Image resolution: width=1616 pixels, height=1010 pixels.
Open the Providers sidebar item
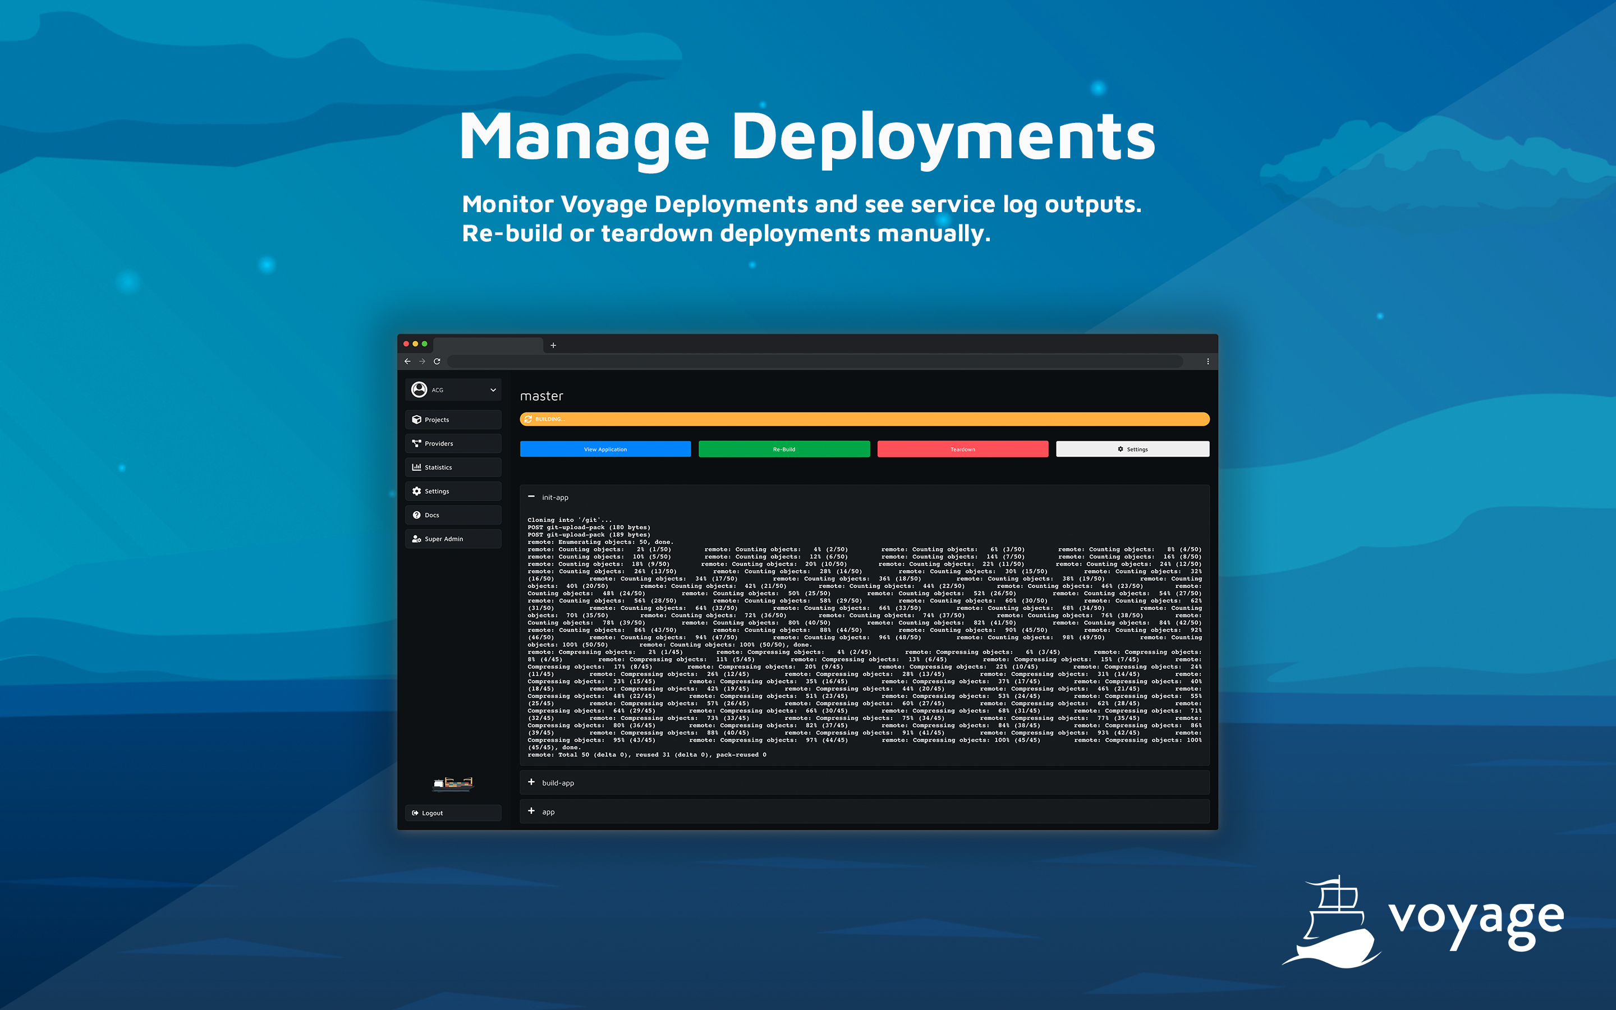pos(453,443)
